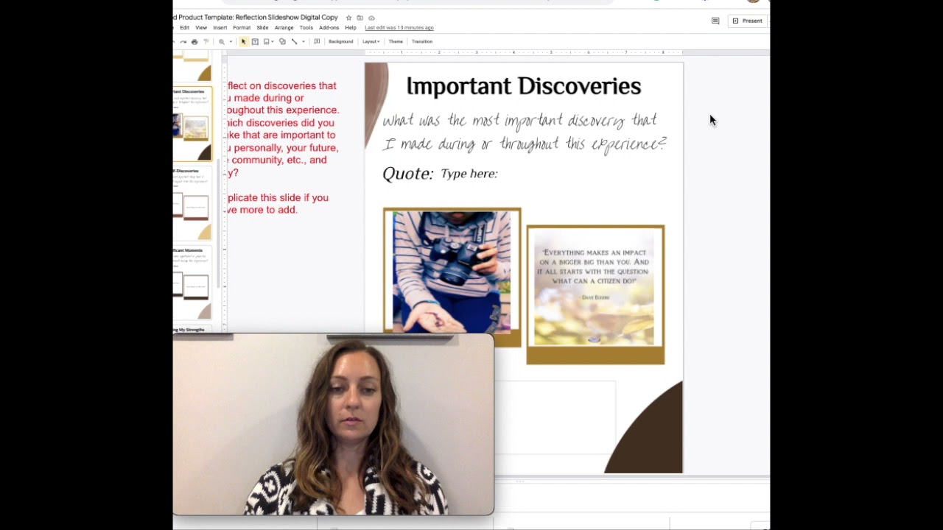This screenshot has width=943, height=530.
Task: Expand the insert image dropdown arrow
Action: (273, 42)
